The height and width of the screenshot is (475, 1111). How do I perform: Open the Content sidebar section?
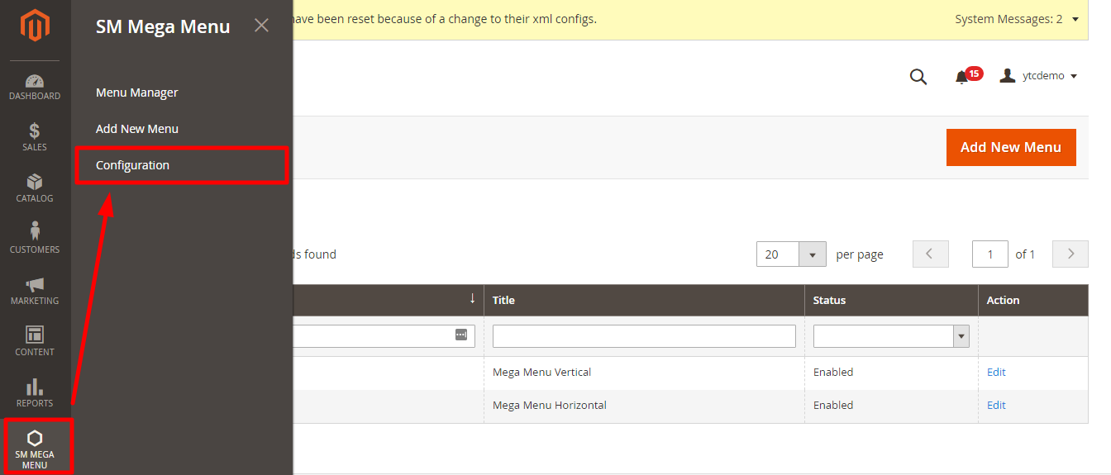coord(35,342)
